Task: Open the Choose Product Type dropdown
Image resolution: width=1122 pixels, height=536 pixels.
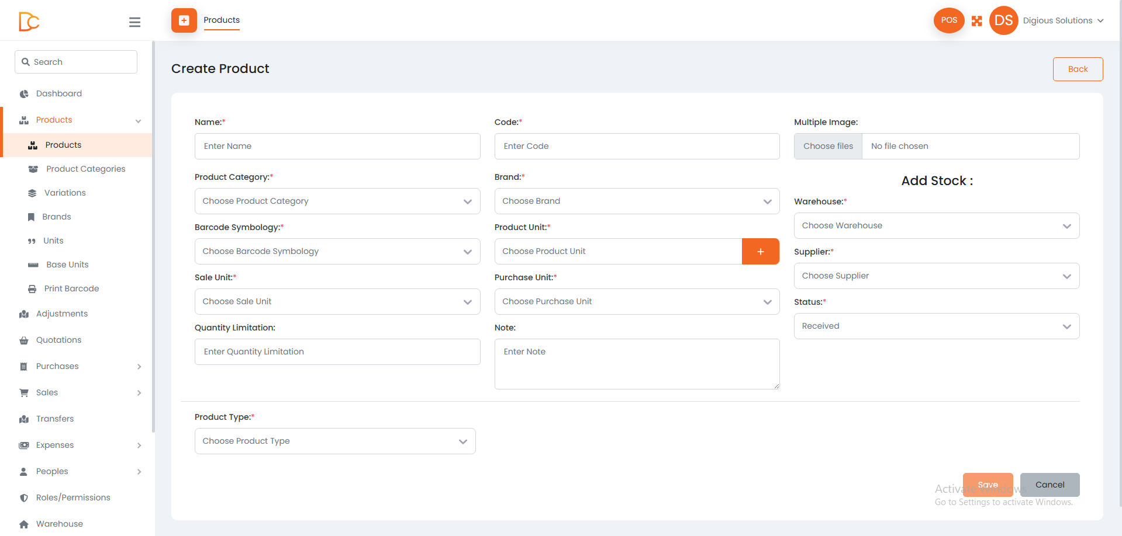Action: [335, 441]
